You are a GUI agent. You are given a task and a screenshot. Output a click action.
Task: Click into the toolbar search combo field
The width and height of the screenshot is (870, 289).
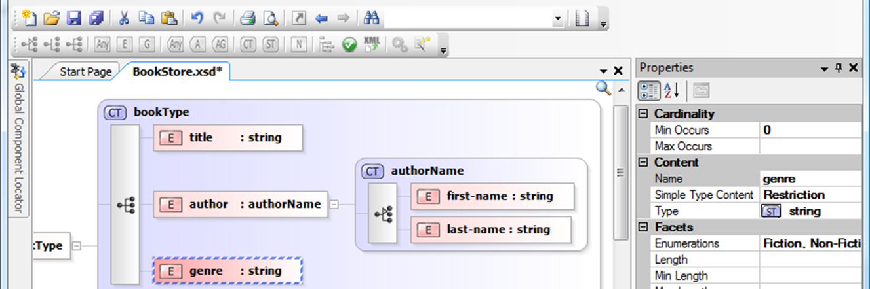467,19
